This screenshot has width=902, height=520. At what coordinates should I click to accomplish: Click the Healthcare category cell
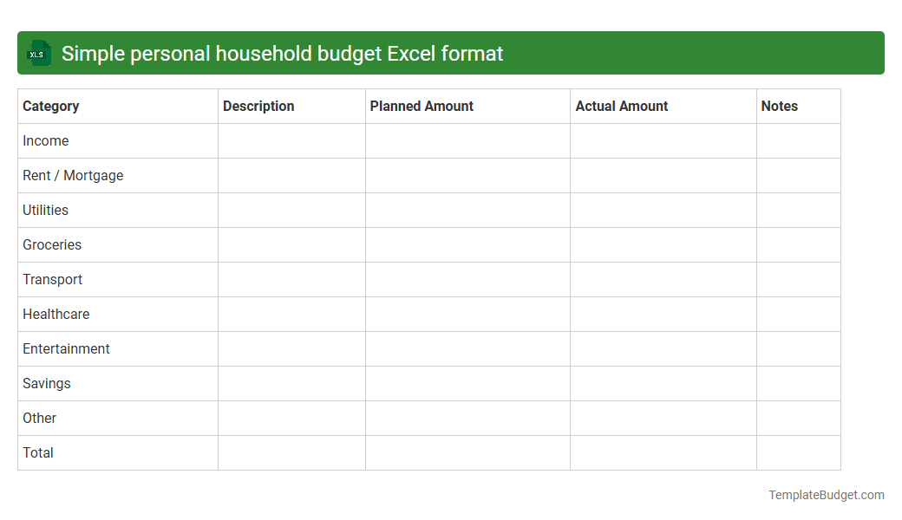(x=56, y=314)
